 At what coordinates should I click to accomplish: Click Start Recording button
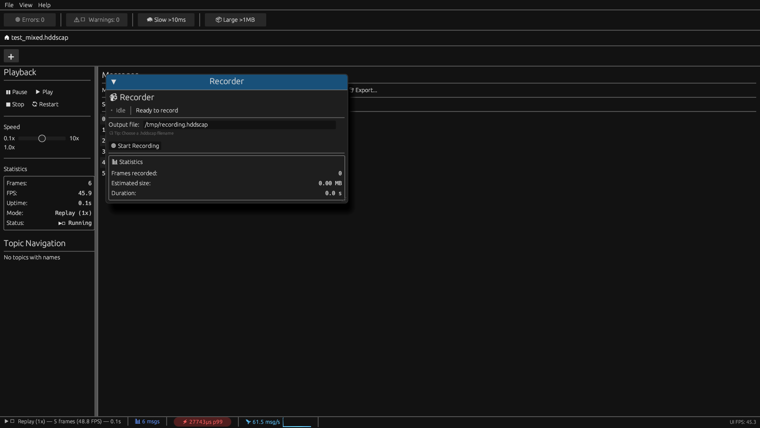[135, 146]
